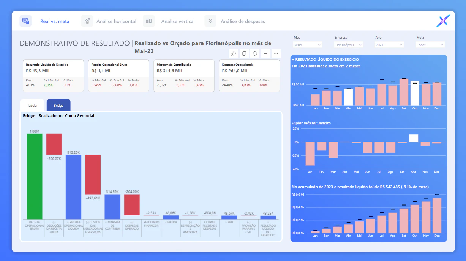The height and width of the screenshot is (261, 466).
Task: Click the R$ 1,1 Mi value
Action: (x=101, y=71)
